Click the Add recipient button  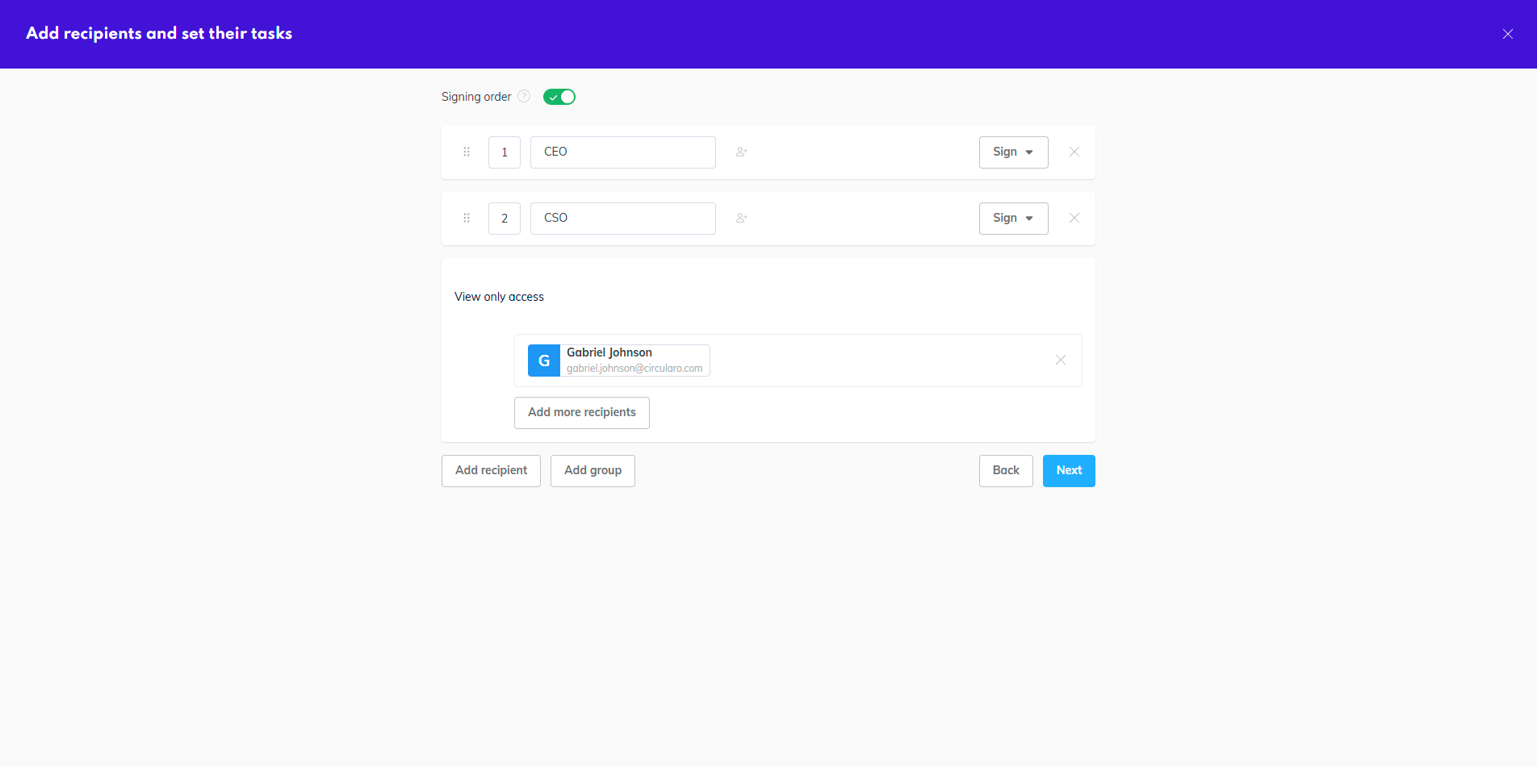491,470
